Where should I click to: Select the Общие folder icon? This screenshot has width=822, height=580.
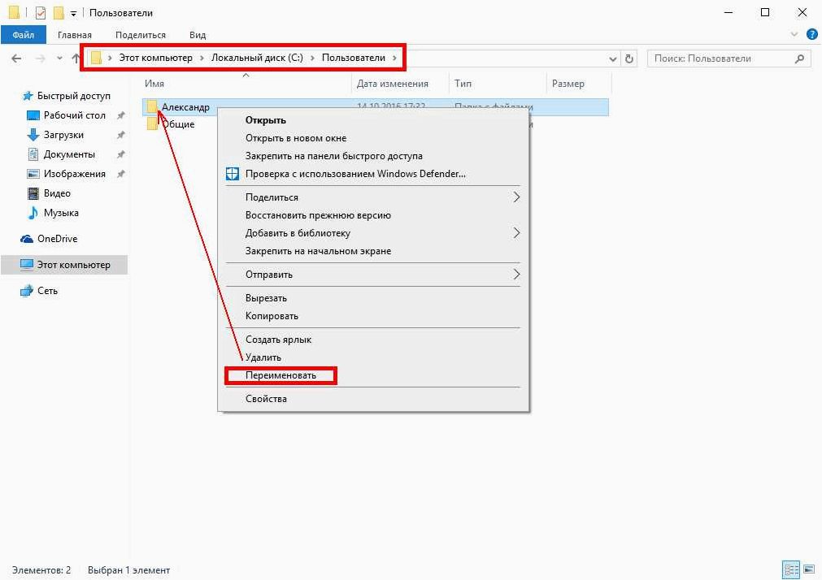(x=151, y=123)
